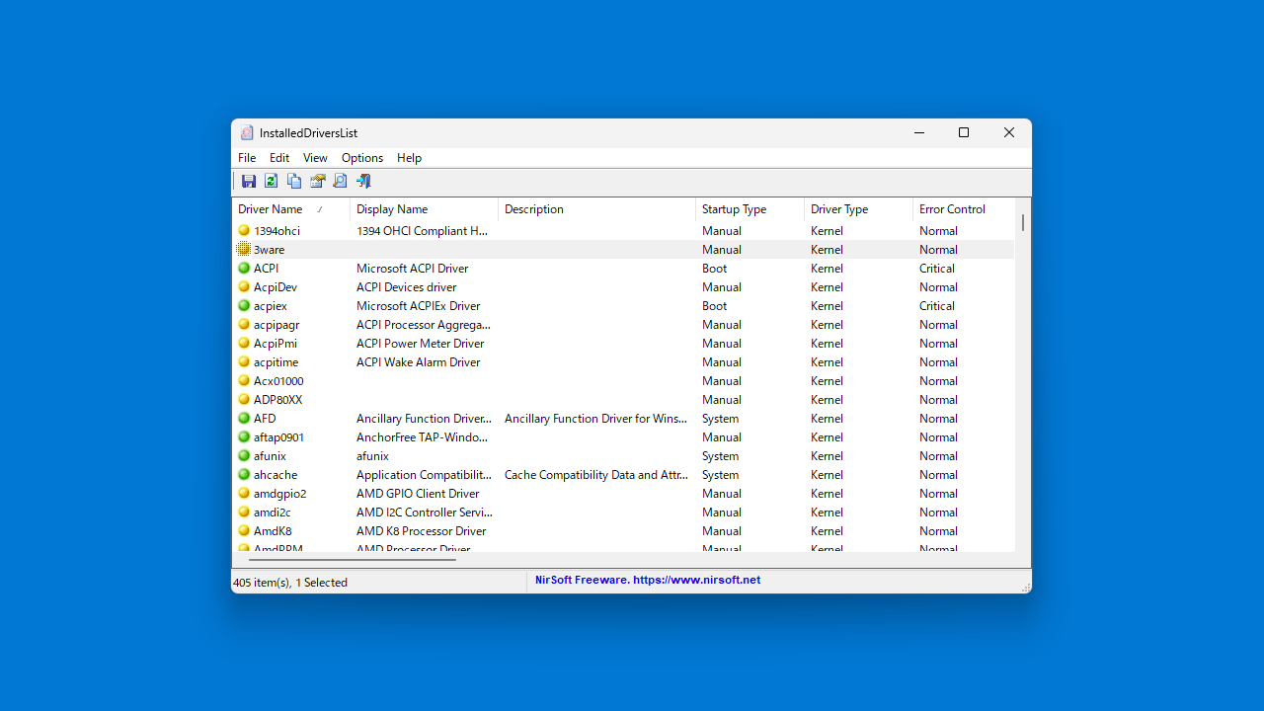The width and height of the screenshot is (1264, 711).
Task: Select the 'ADP80XX' driver name text
Action: point(277,399)
